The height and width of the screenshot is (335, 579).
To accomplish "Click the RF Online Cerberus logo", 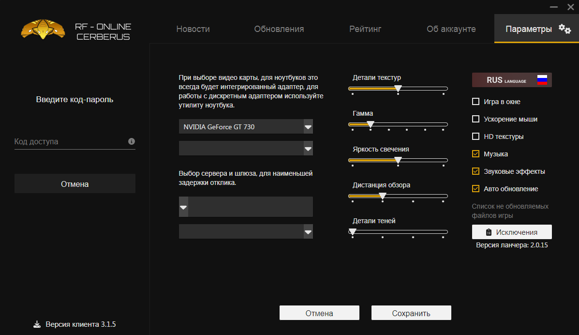I will [x=44, y=30].
